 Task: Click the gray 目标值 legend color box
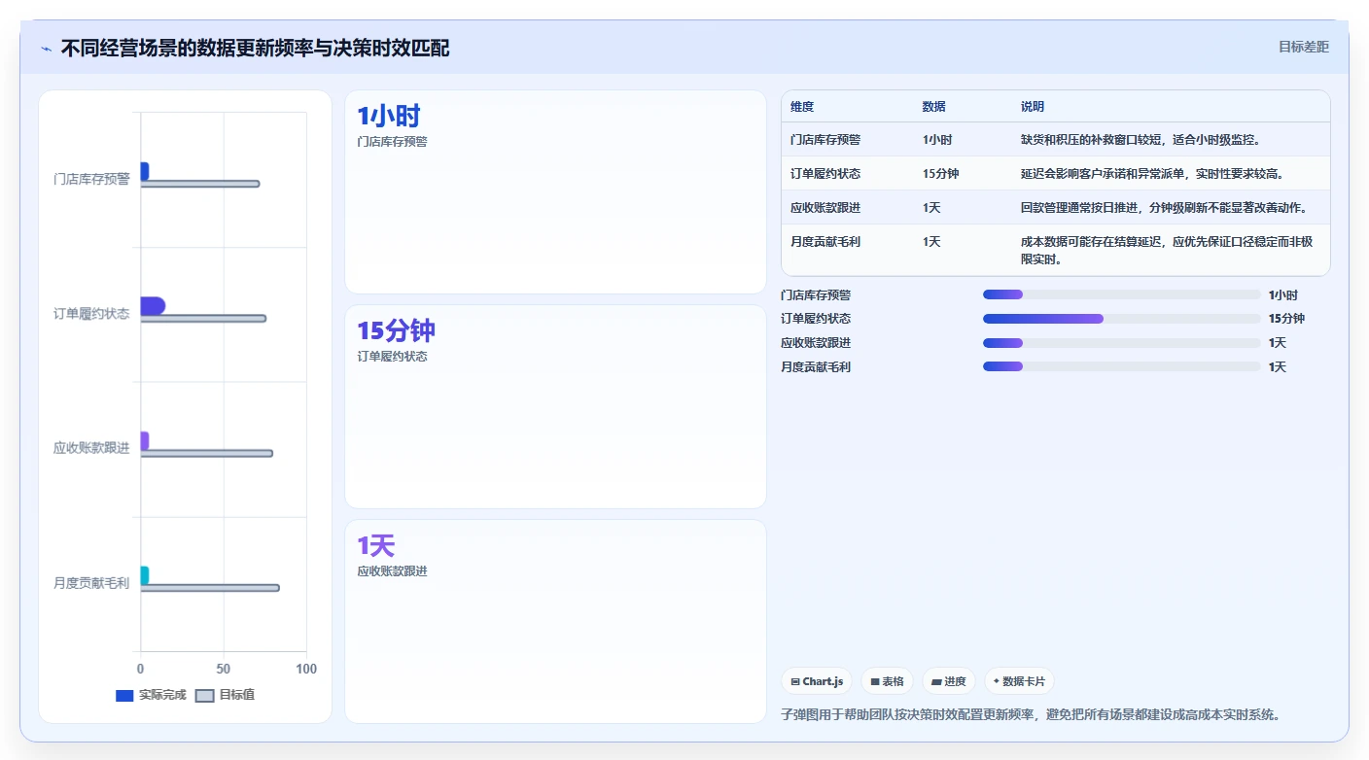pyautogui.click(x=204, y=696)
